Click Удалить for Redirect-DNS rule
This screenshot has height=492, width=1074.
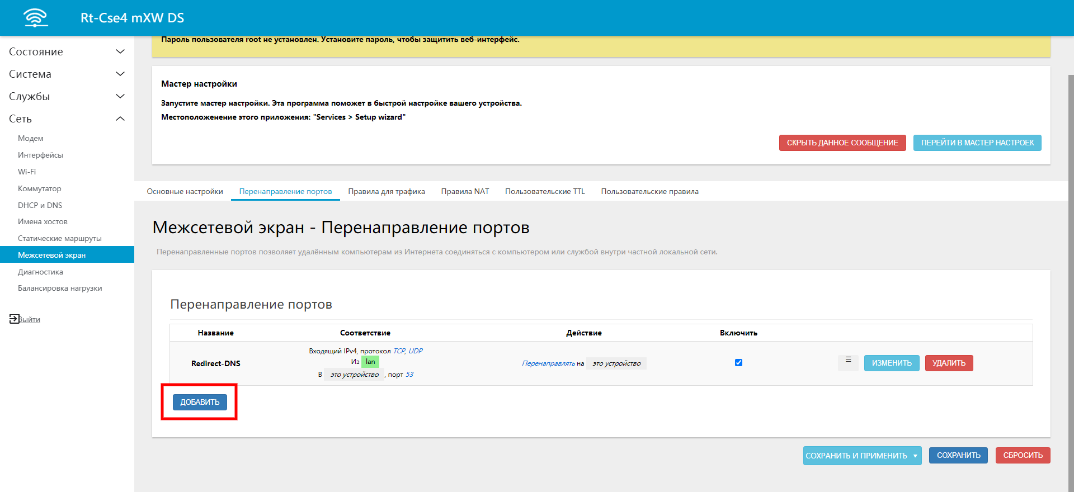pyautogui.click(x=949, y=363)
